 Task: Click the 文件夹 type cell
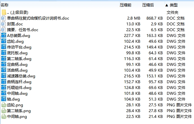[172, 13]
